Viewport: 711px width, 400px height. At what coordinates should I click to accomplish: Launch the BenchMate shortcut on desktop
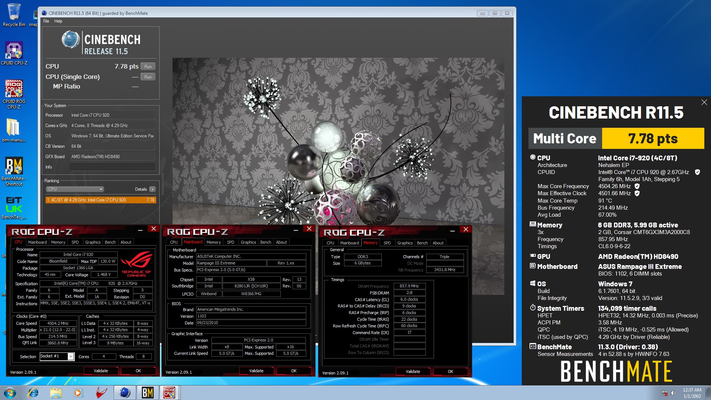[14, 171]
